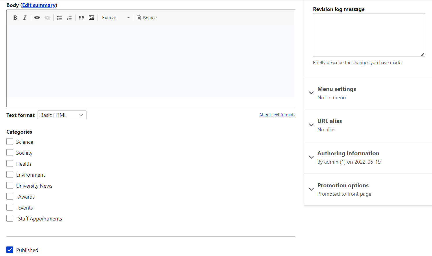The width and height of the screenshot is (432, 256).
Task: Open the insert image dialog
Action: 91,18
